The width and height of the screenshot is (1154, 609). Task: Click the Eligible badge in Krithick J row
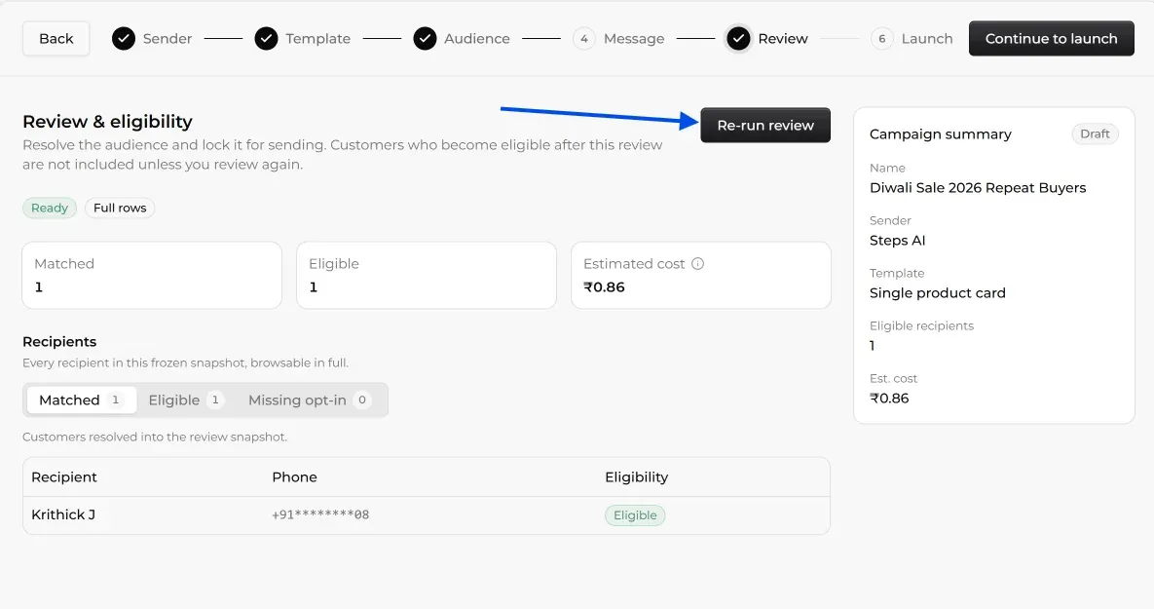(635, 515)
